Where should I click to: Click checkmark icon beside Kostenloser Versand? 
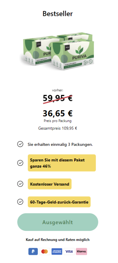[x=20, y=184]
